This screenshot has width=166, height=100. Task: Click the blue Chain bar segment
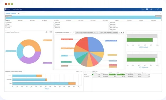40,84
